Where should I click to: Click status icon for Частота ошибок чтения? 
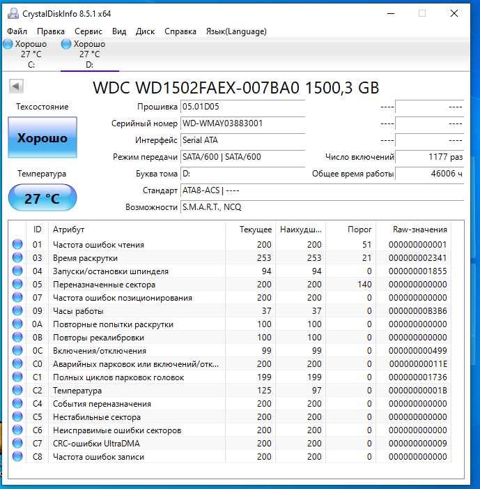pyautogui.click(x=17, y=244)
